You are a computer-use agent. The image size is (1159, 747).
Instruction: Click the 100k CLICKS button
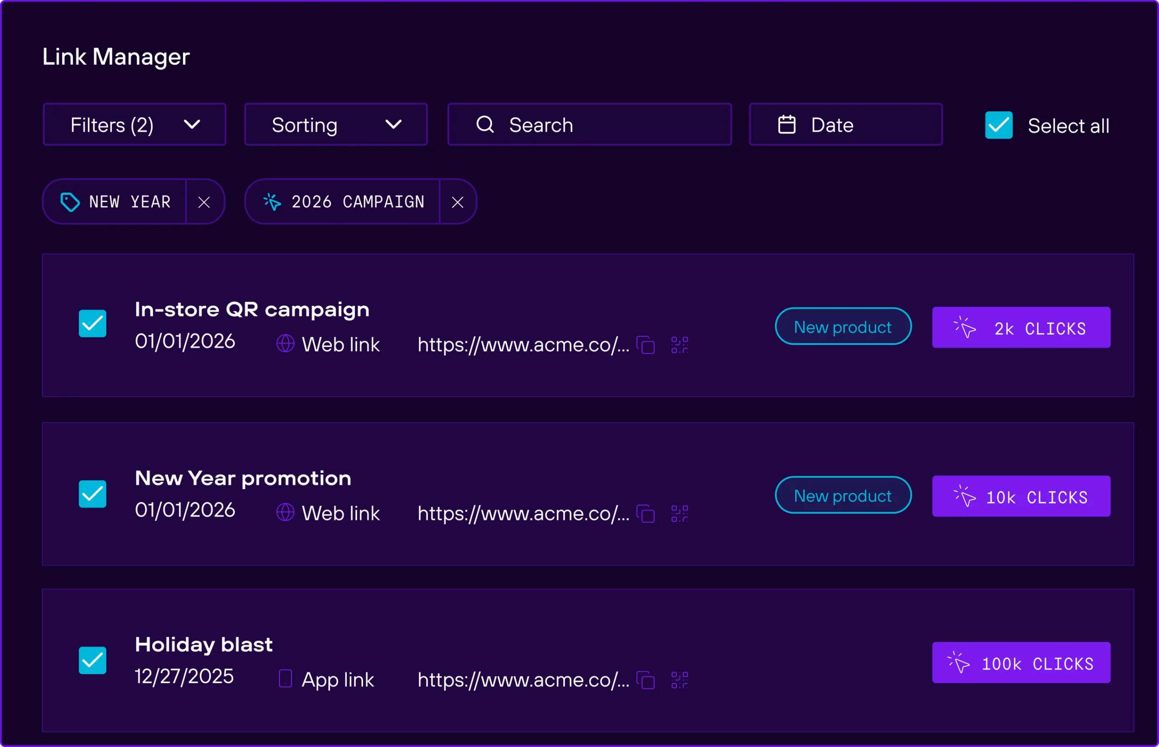(x=1021, y=662)
